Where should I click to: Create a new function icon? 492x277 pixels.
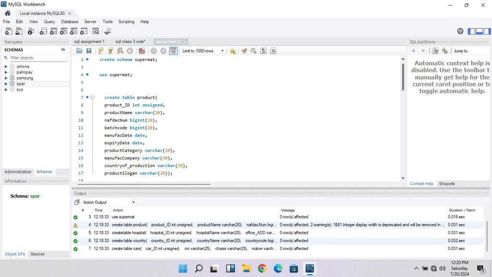click(x=84, y=31)
